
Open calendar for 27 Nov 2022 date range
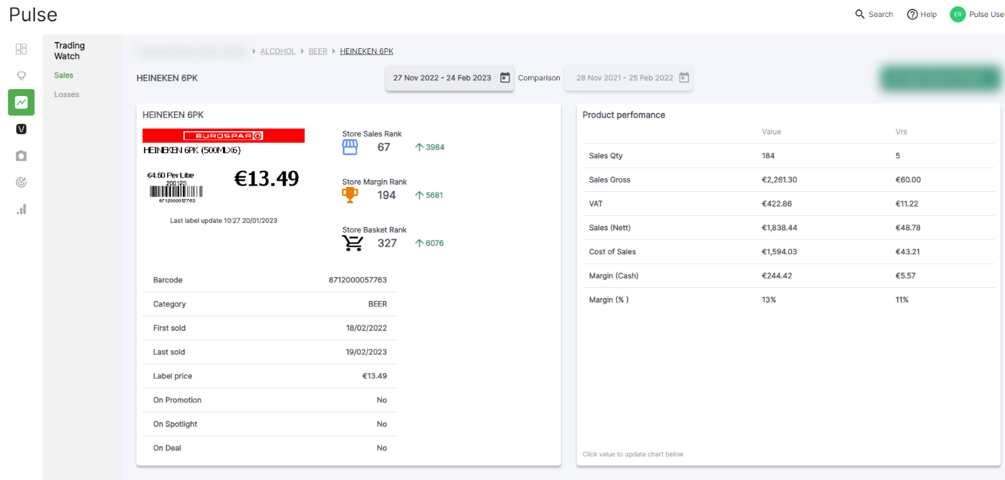[x=505, y=78]
